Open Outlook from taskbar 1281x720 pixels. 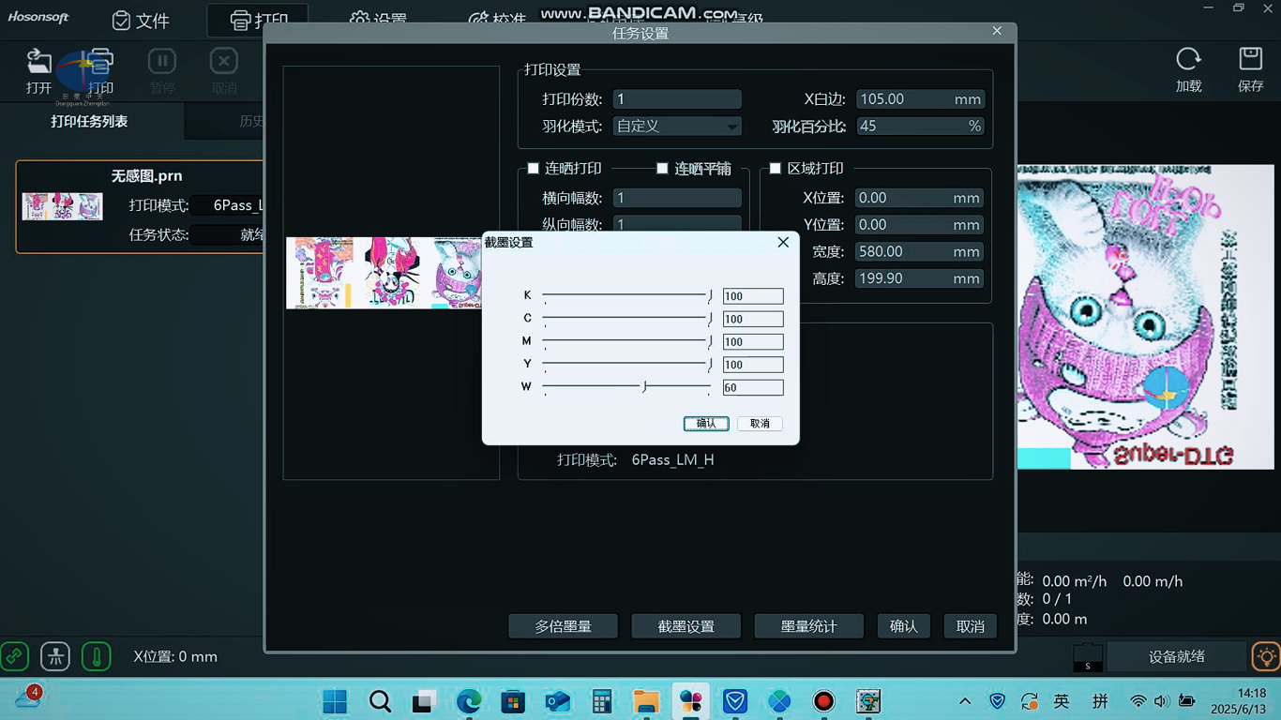[558, 701]
